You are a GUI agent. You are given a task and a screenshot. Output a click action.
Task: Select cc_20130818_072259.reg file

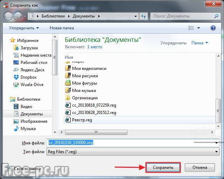tap(91, 105)
